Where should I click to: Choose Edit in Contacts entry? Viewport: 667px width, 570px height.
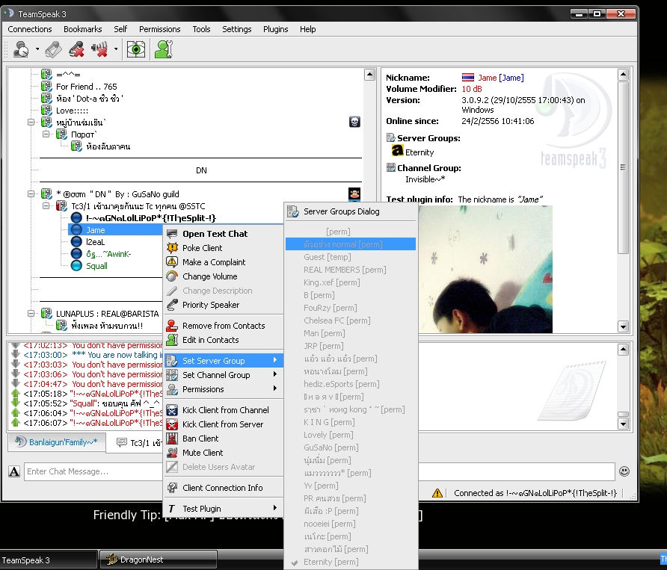(x=224, y=340)
